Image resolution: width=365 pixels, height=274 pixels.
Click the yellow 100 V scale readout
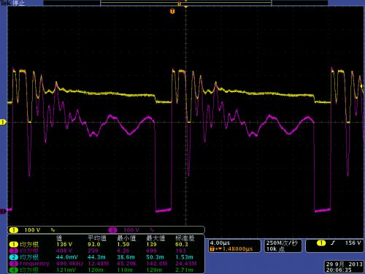tap(32, 230)
